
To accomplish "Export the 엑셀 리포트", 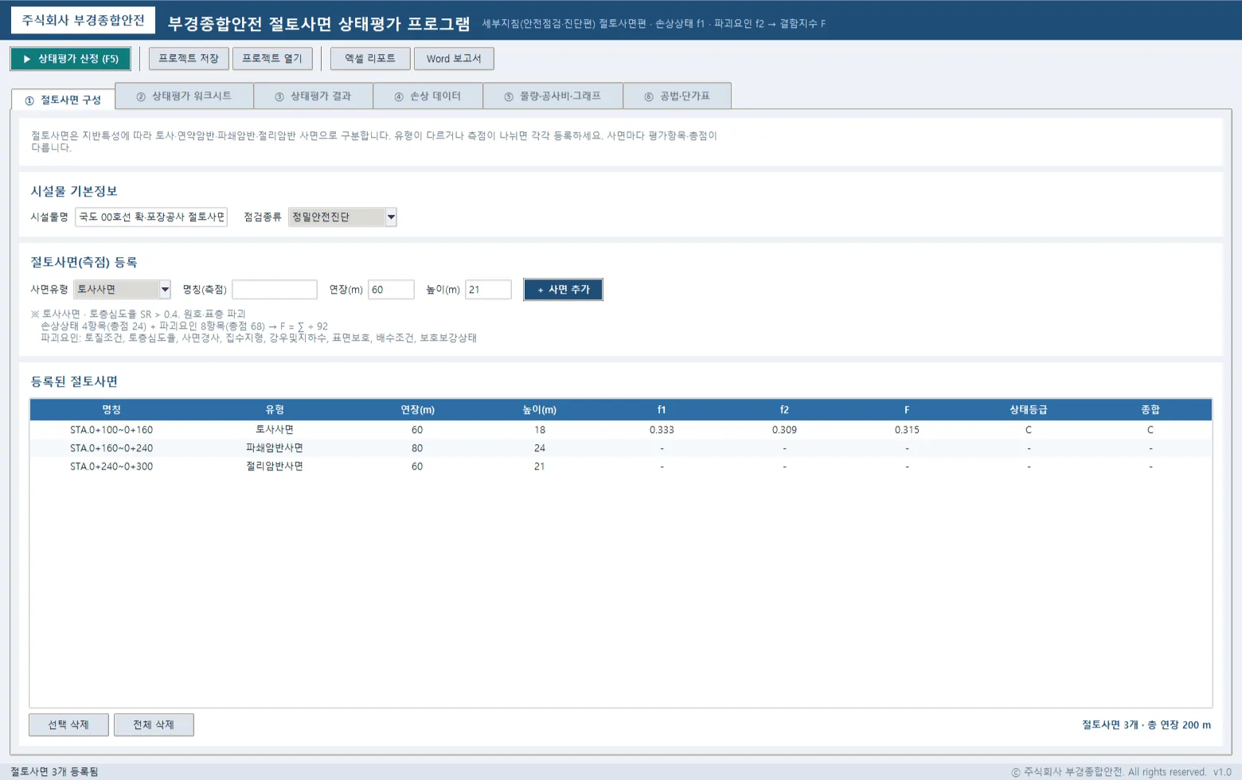I will 370,59.
